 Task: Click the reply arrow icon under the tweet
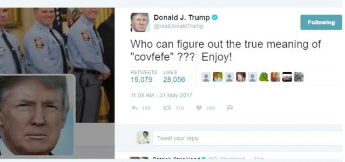point(134,108)
